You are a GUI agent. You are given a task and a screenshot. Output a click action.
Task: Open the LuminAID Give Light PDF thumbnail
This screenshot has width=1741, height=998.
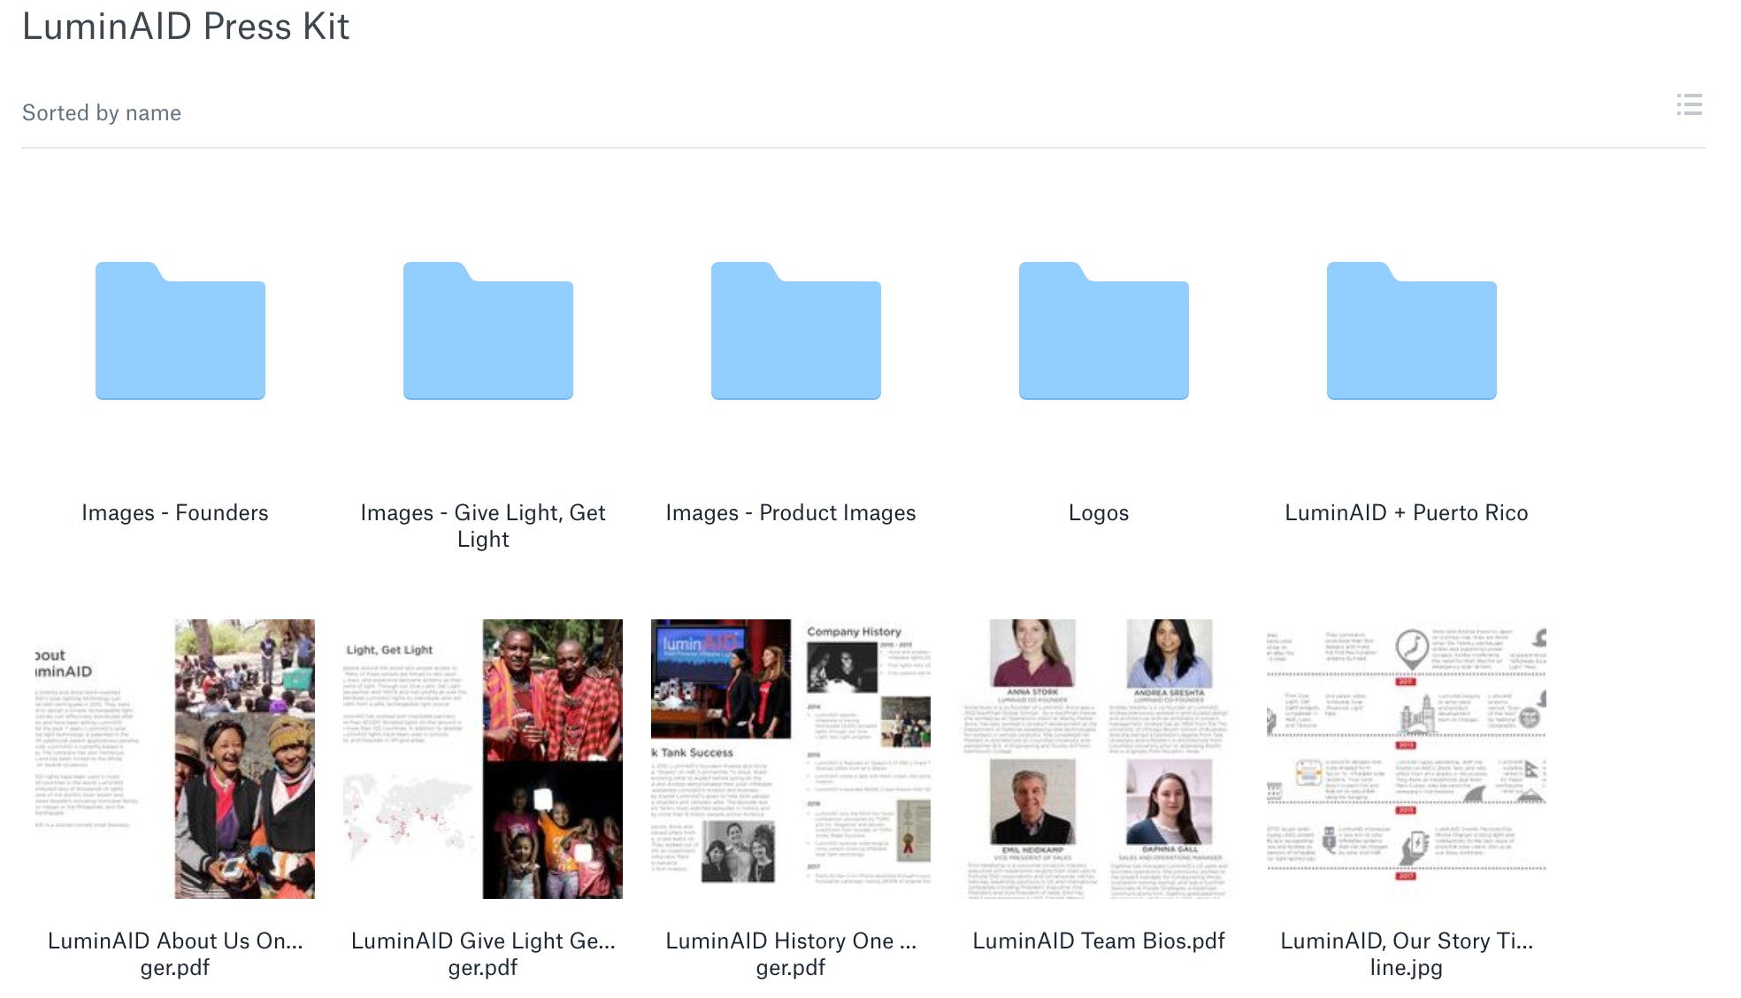point(483,759)
